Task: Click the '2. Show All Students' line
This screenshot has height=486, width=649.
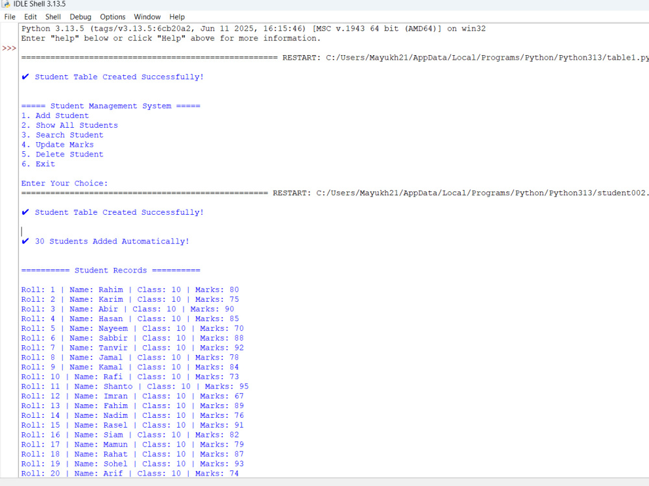Action: coord(69,125)
